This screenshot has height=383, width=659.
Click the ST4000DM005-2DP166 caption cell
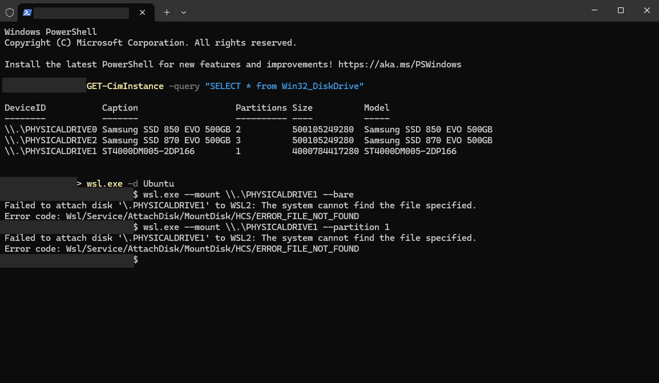148,151
